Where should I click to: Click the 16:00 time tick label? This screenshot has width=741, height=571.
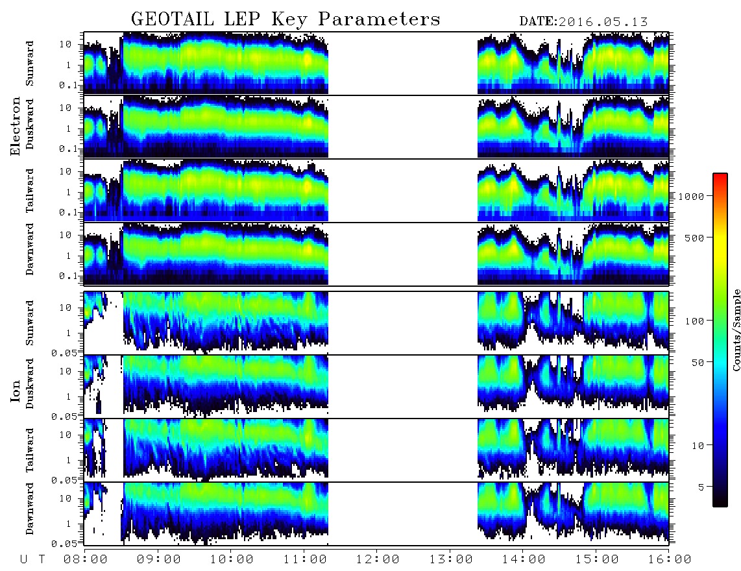point(670,560)
